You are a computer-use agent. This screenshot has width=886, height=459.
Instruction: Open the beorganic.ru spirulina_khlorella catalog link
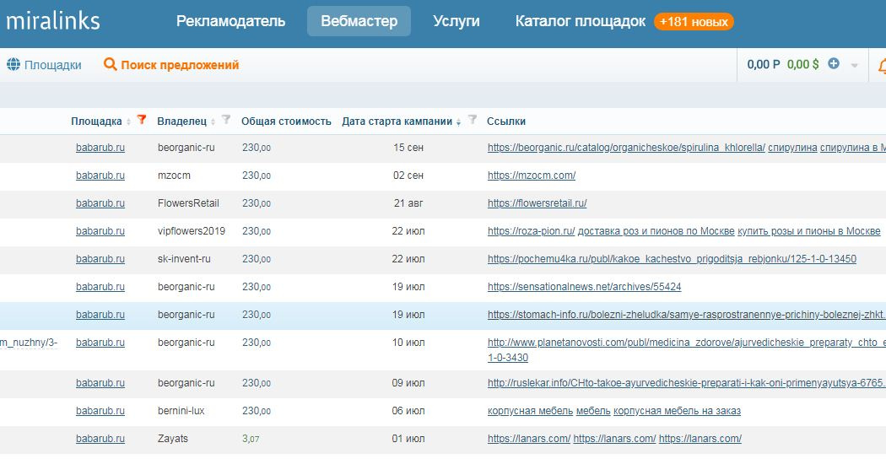(626, 148)
